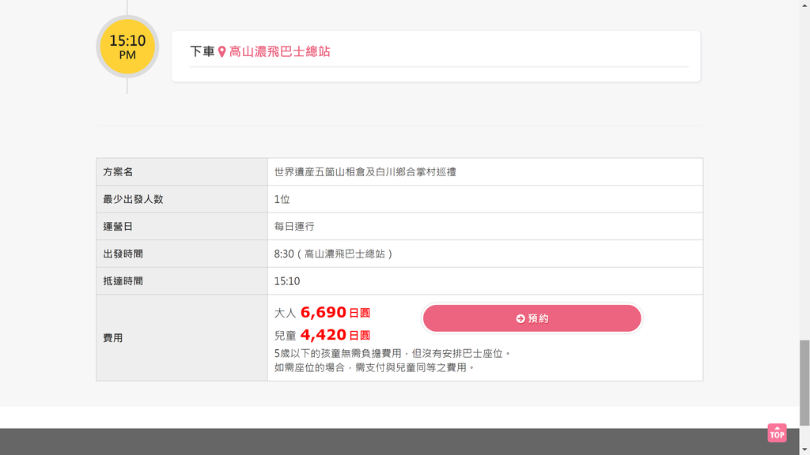Click the 費用 row header cell

coord(182,338)
